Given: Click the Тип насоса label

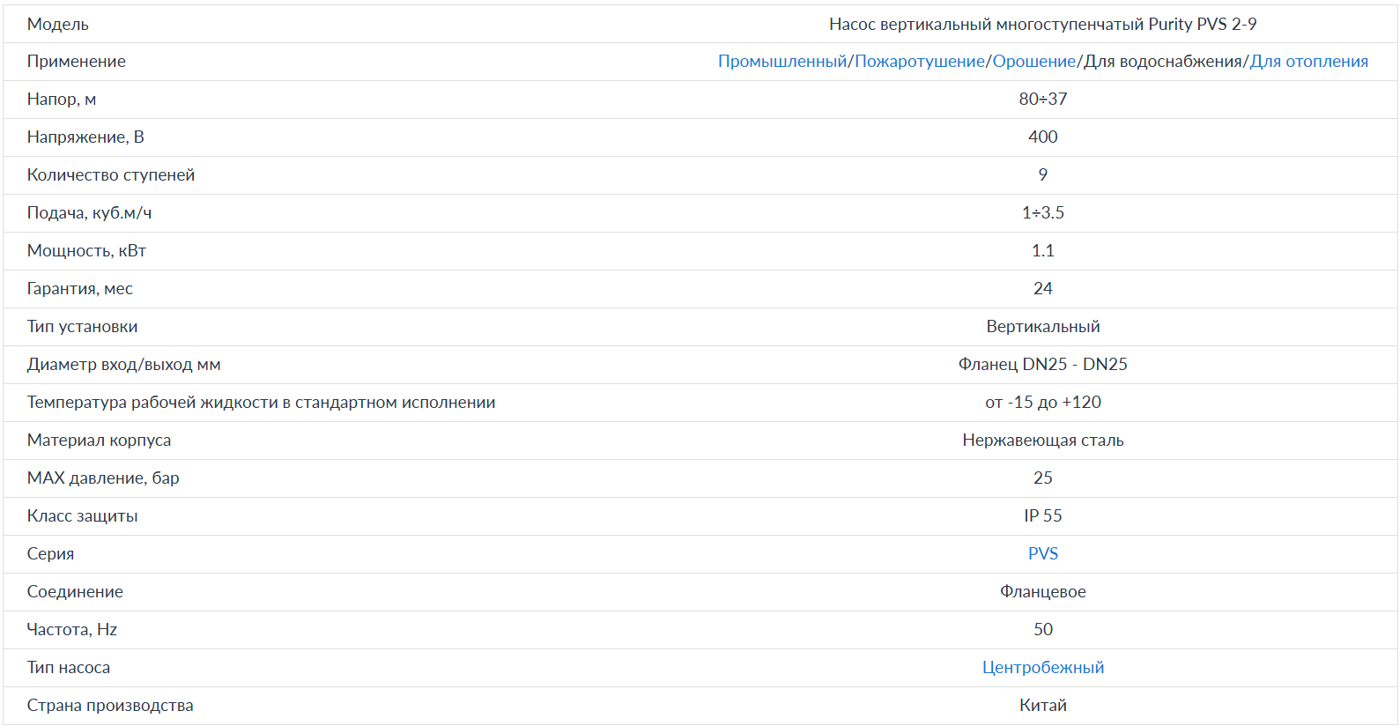Looking at the screenshot, I should pos(69,668).
